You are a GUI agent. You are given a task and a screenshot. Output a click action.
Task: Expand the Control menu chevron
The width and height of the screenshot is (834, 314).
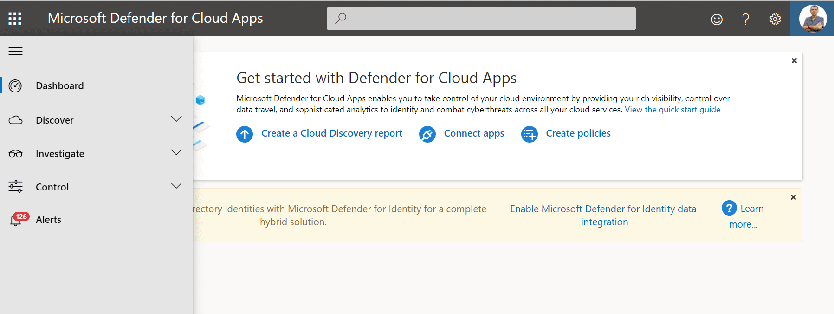pyautogui.click(x=176, y=186)
